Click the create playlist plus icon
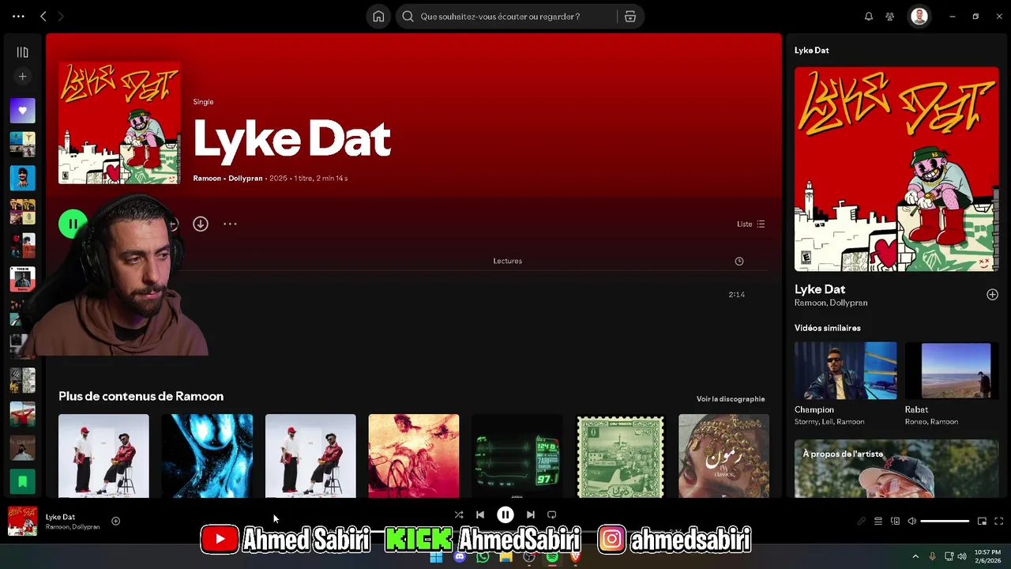Image resolution: width=1011 pixels, height=569 pixels. pyautogui.click(x=22, y=77)
